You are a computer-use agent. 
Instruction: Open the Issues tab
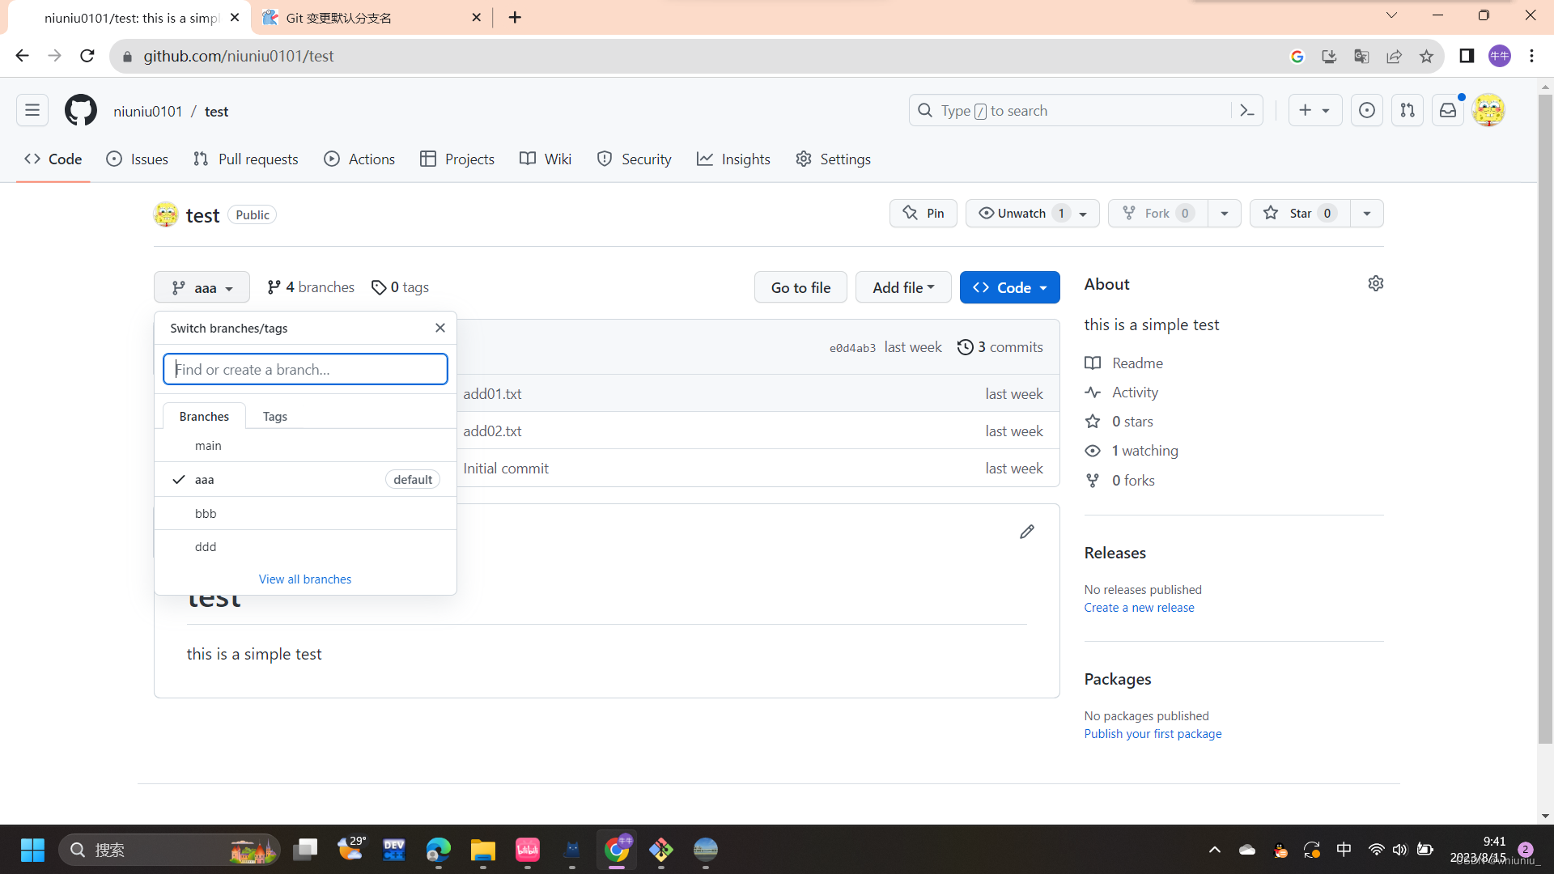pyautogui.click(x=138, y=159)
